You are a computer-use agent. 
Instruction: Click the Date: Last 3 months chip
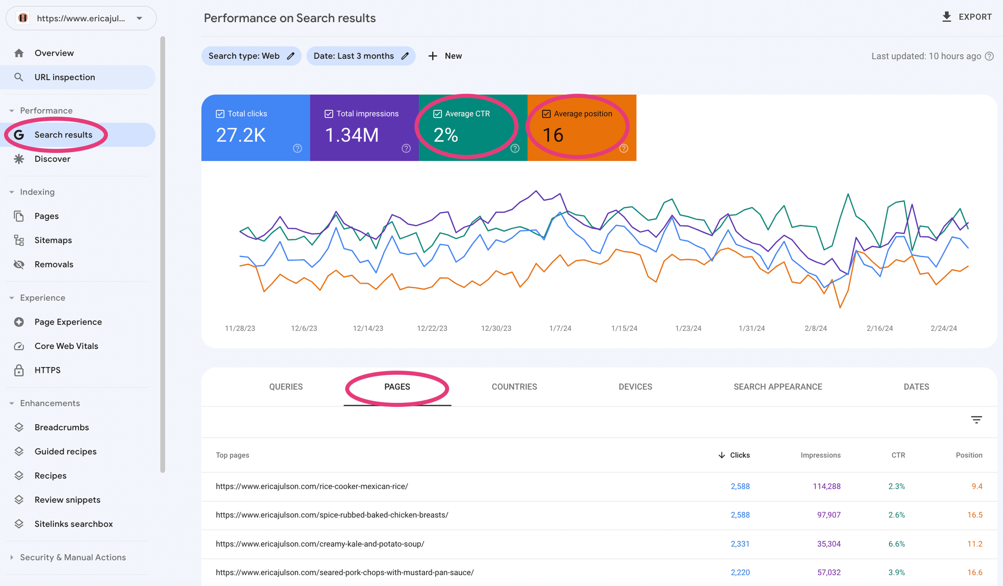[361, 56]
